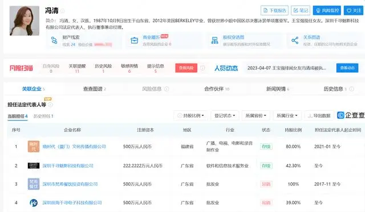365x212 pixels.
Task: Click the 敏感舆情 6 count
Action: tap(129, 71)
